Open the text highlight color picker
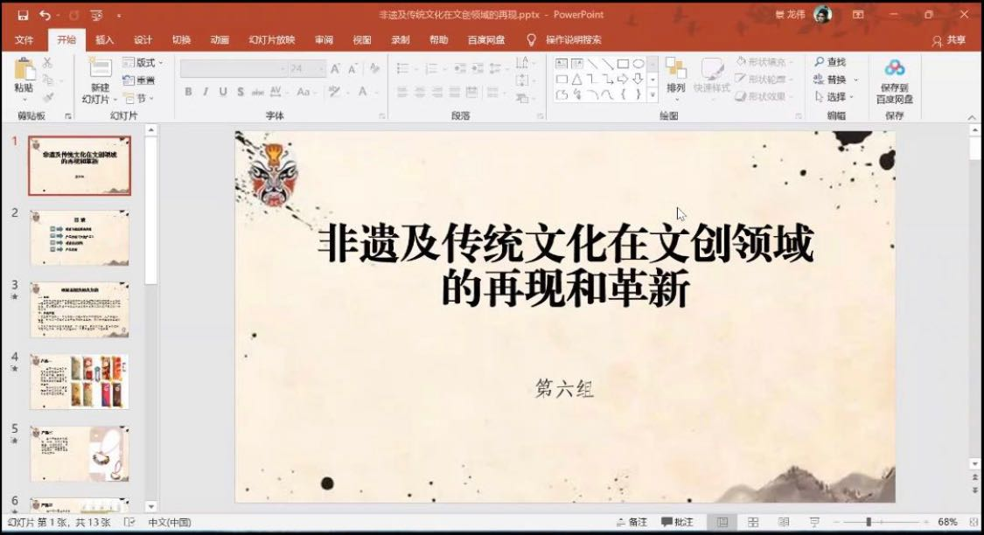Viewport: 984px width, 535px height. 337,92
